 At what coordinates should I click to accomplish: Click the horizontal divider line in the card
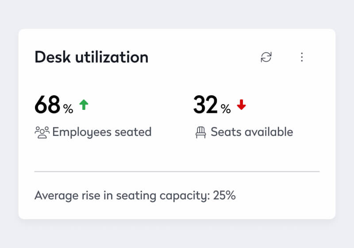coord(177,171)
